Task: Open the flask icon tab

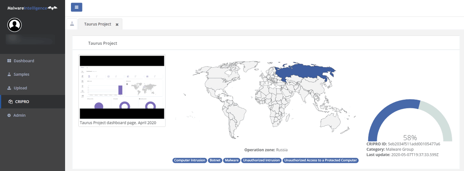Action: (72, 24)
